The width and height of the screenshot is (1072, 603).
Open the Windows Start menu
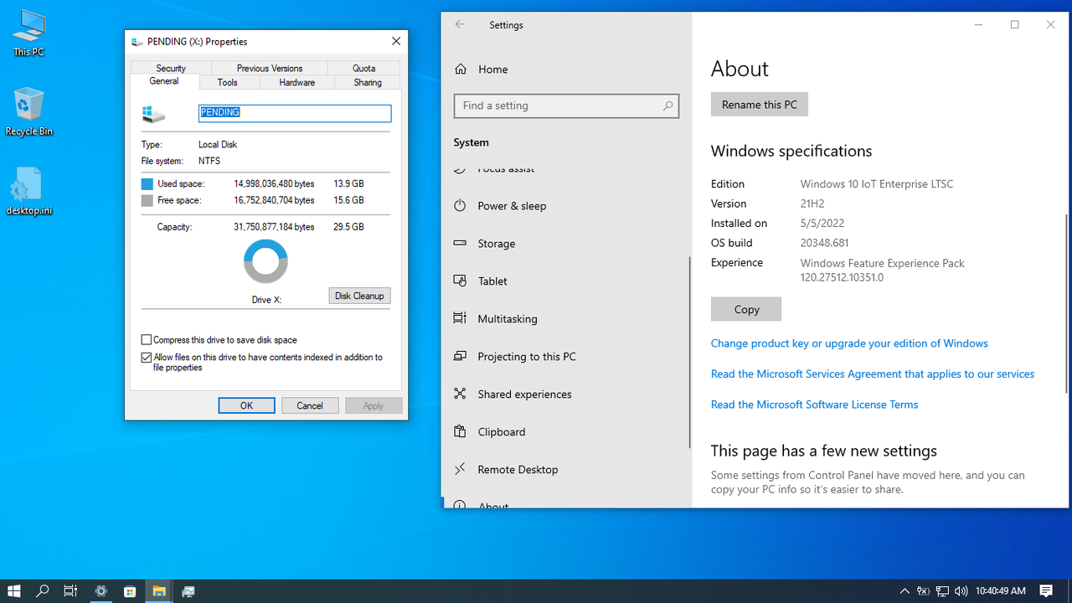coord(14,591)
